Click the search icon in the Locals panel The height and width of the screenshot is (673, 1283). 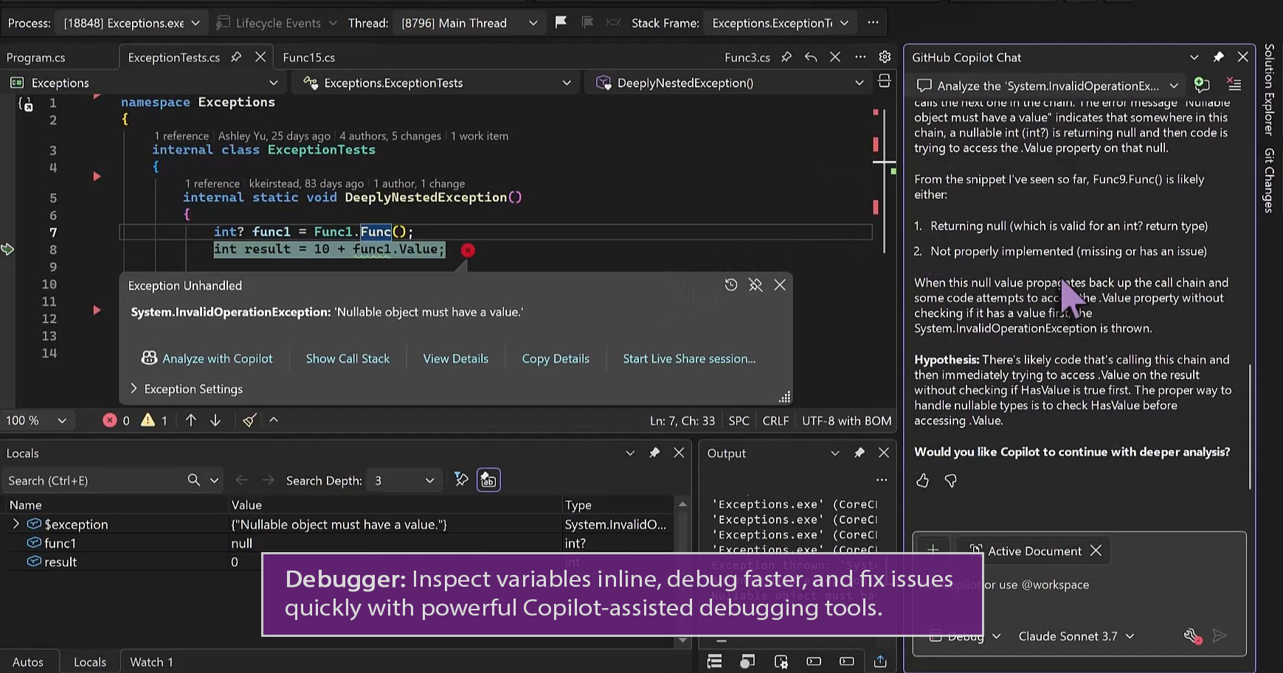pos(192,480)
